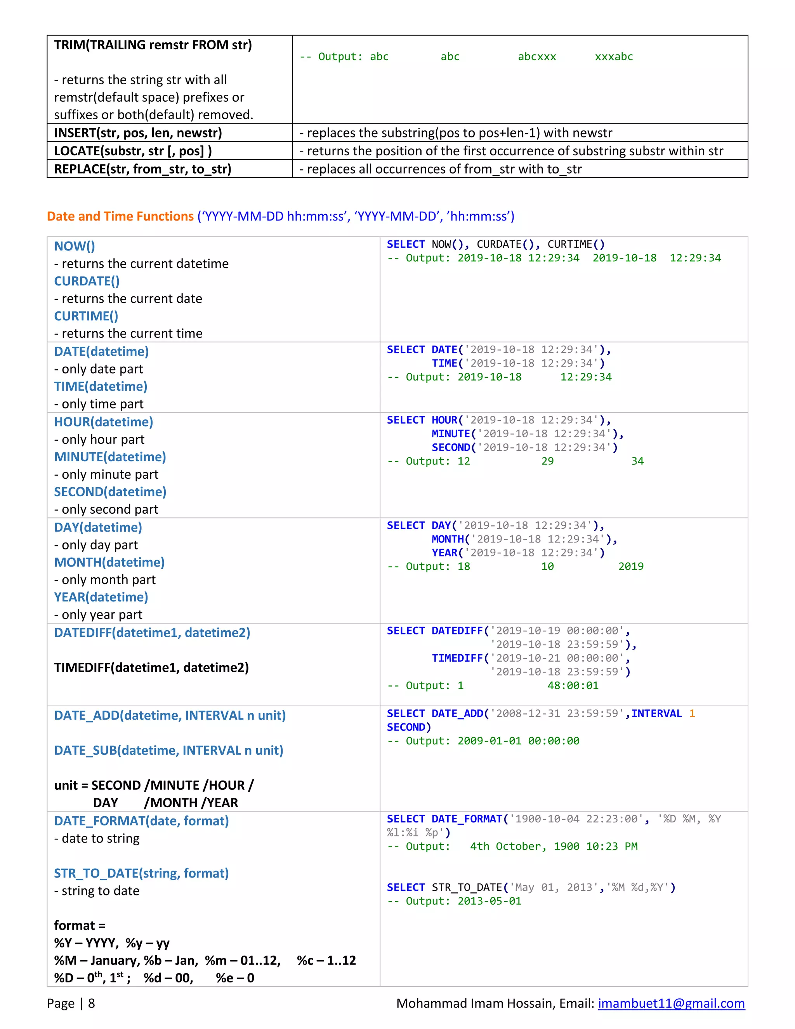
Task: Click the DATE_SUB(datetime, INTERVAL n unit) heading
Action: pos(168,750)
